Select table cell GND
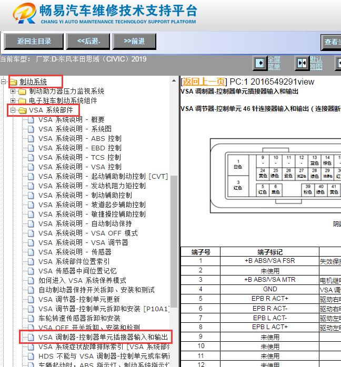 269,289
